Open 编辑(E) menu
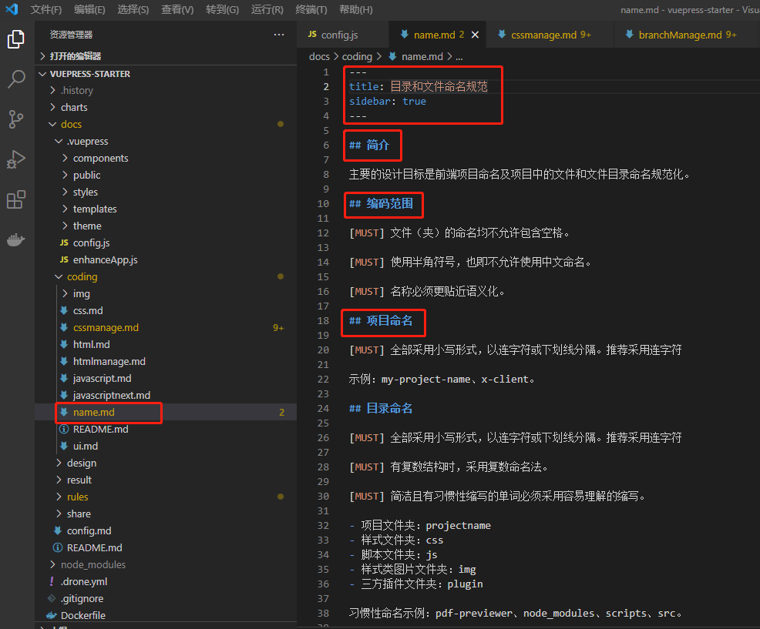Image resolution: width=760 pixels, height=629 pixels. 89,9
